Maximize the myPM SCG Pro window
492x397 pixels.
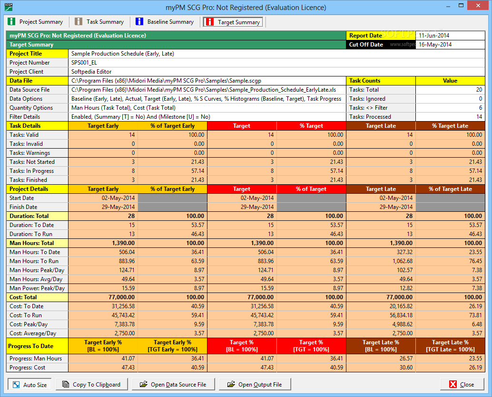pos(461,5)
